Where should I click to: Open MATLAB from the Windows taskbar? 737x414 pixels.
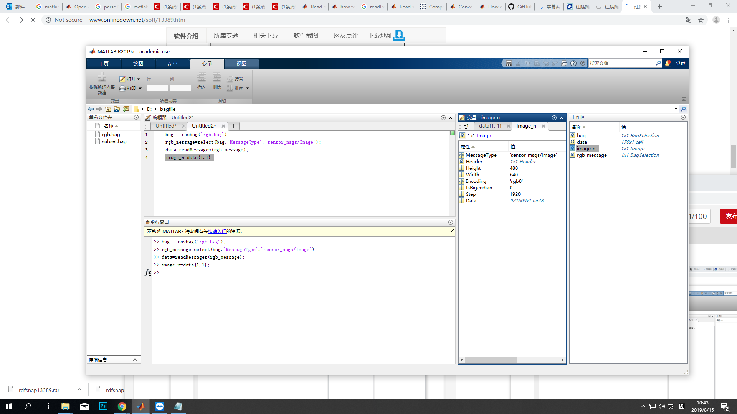coord(140,406)
